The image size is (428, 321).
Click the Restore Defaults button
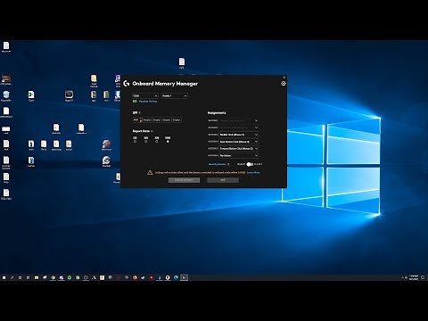click(x=184, y=180)
